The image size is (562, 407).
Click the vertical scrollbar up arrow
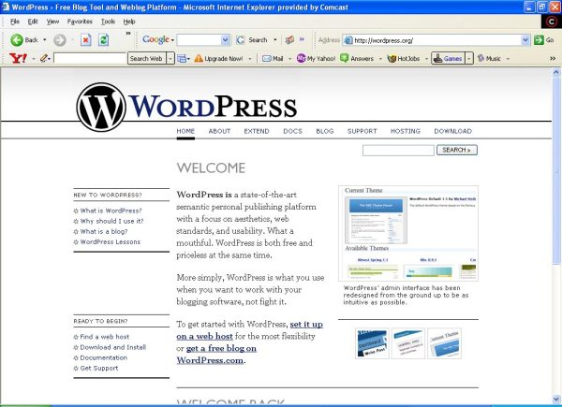coord(555,72)
